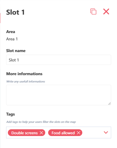Remove the Double screens tag
Viewport: 117px width, 148px height.
pos(41,133)
